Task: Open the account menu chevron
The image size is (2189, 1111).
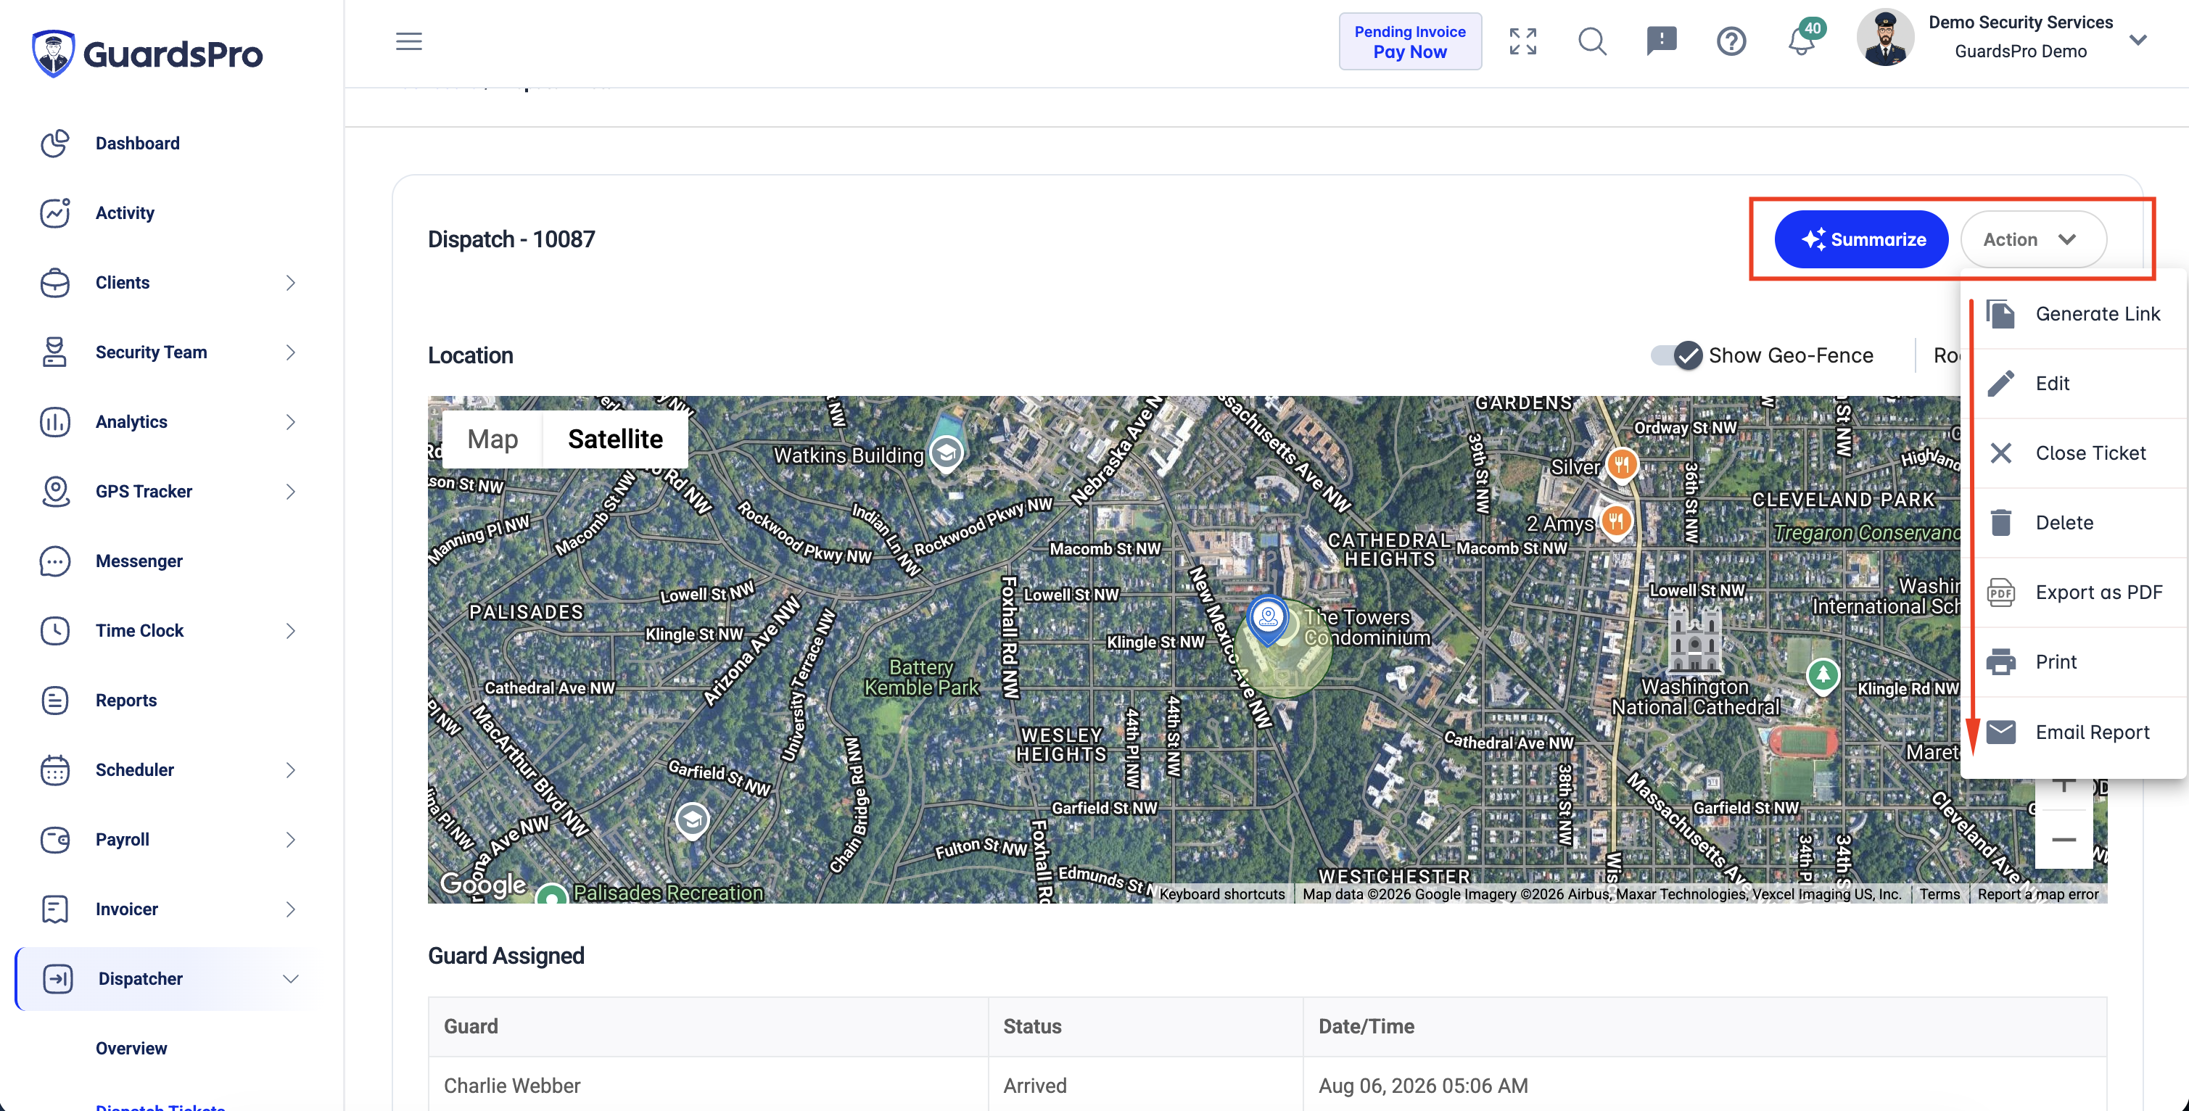Action: pyautogui.click(x=2139, y=39)
